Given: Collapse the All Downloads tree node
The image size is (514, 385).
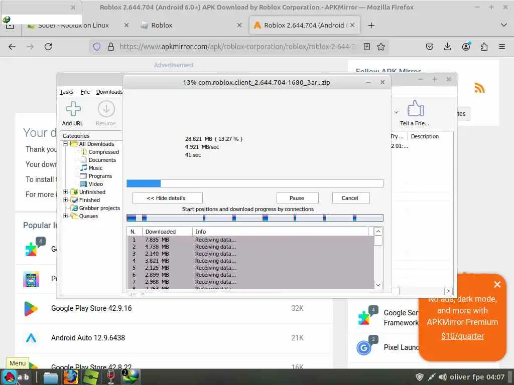Looking at the screenshot, I should point(65,144).
